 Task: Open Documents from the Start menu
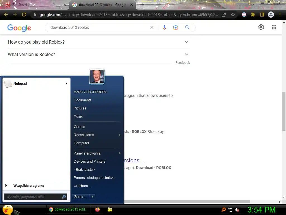(x=82, y=100)
